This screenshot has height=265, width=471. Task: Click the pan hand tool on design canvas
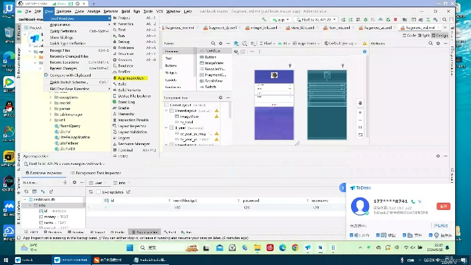[x=360, y=103]
